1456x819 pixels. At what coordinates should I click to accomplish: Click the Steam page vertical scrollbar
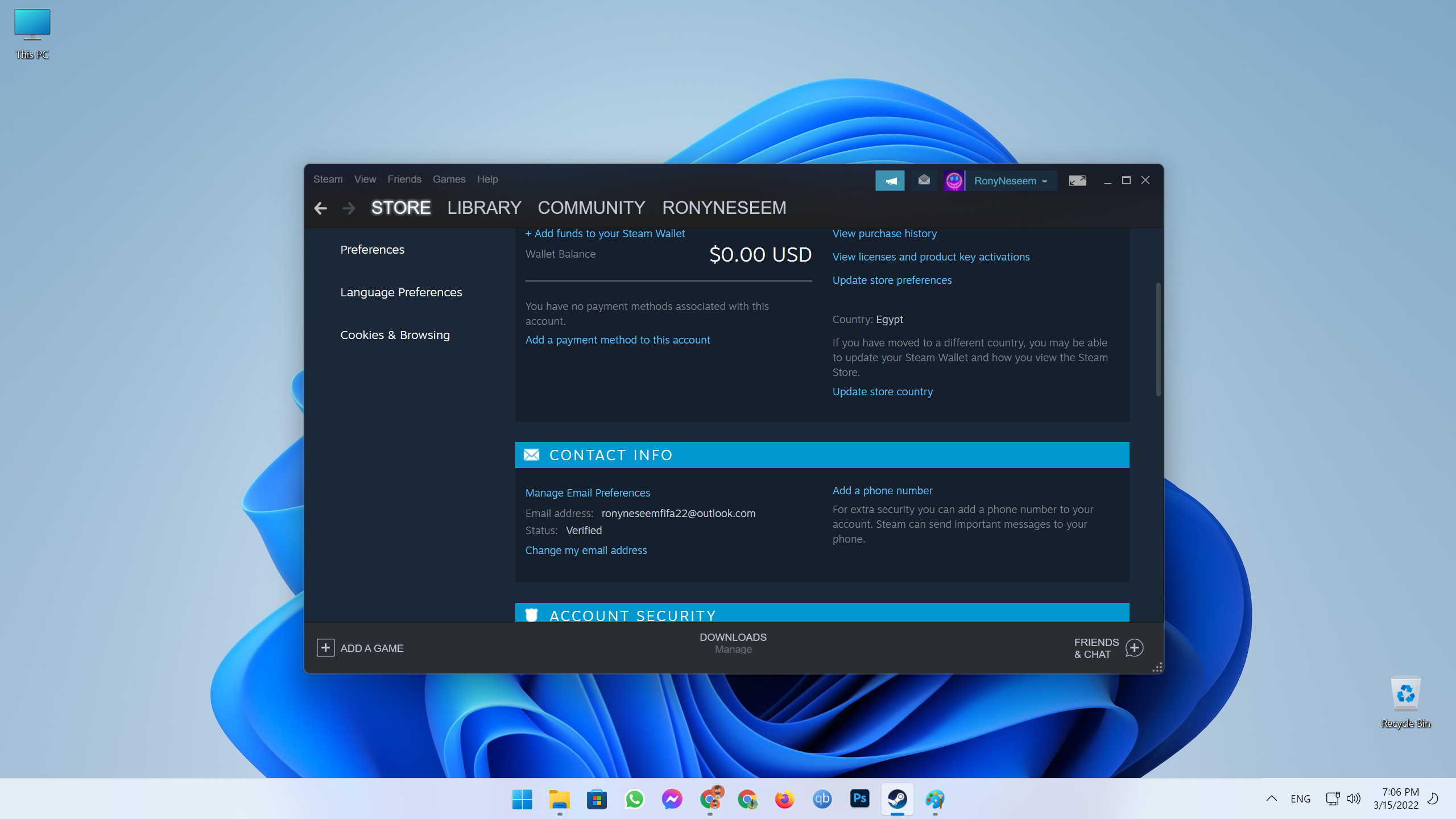click(x=1158, y=340)
